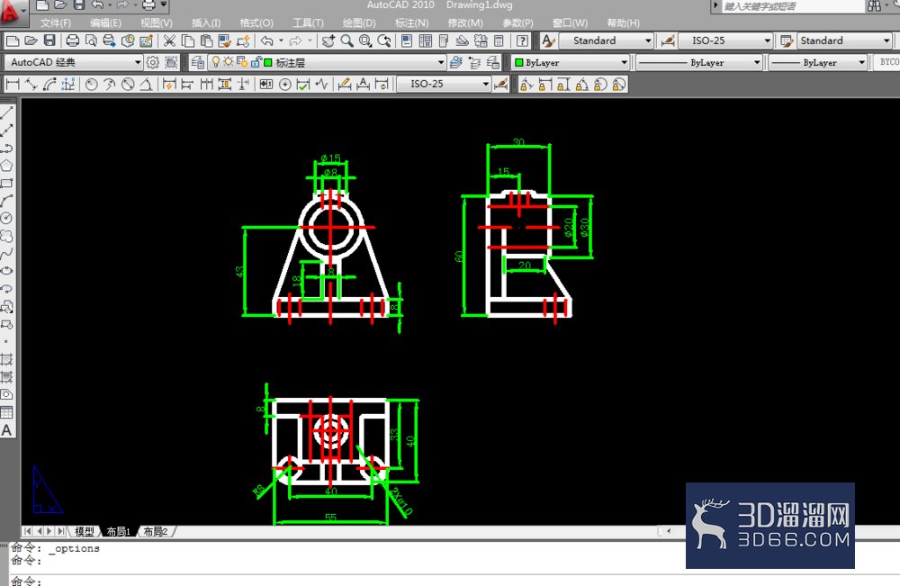Toggle layer lock padlock icon
The height and width of the screenshot is (586, 900).
coord(256,62)
